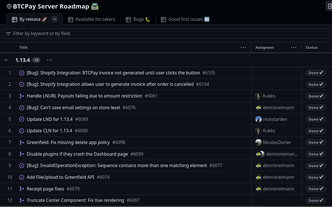Switch to the Good first issues tab
332x207 pixels.
point(185,19)
